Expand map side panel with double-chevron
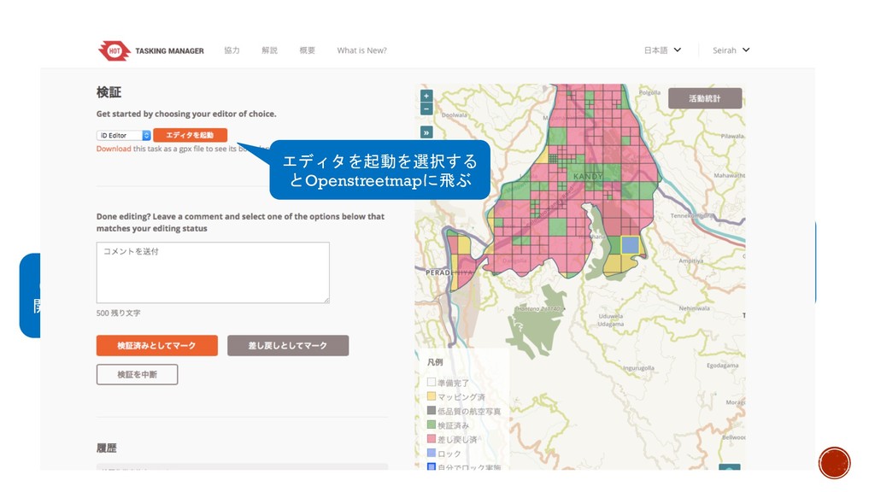 (x=426, y=132)
